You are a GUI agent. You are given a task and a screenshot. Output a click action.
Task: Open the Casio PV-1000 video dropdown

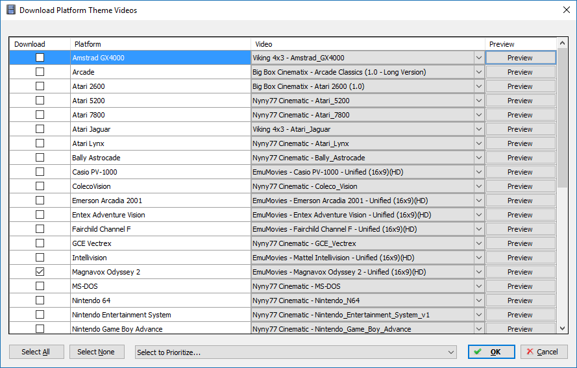[x=479, y=172]
